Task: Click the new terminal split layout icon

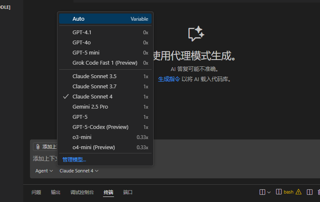Action: (262, 192)
